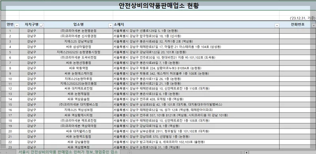Select cell 씨유 학동역점
Image resolution: width=316 pixels, height=154 pixels.
[x=78, y=68]
